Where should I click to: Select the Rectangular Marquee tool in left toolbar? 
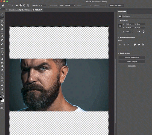[2, 18]
